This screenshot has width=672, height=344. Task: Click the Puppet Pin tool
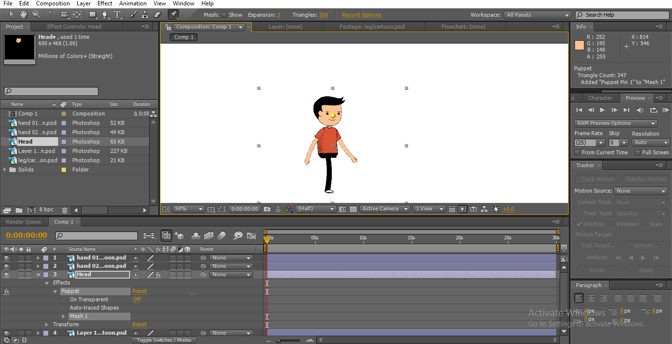(173, 15)
